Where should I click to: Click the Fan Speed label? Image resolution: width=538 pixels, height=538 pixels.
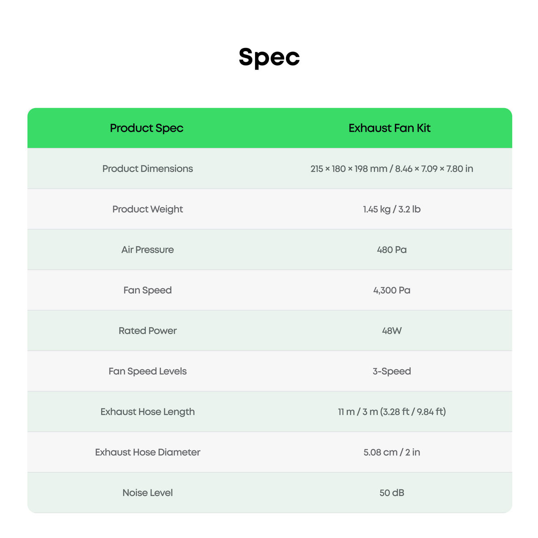[148, 290]
